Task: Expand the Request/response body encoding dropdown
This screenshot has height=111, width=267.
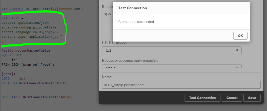Action: pos(171,67)
